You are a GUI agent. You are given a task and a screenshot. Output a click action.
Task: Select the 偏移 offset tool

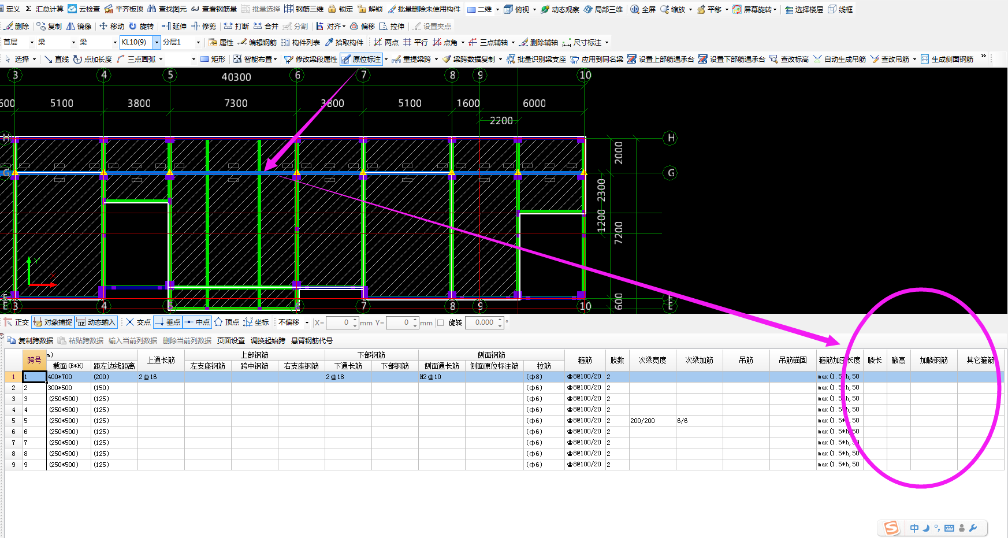pos(362,26)
